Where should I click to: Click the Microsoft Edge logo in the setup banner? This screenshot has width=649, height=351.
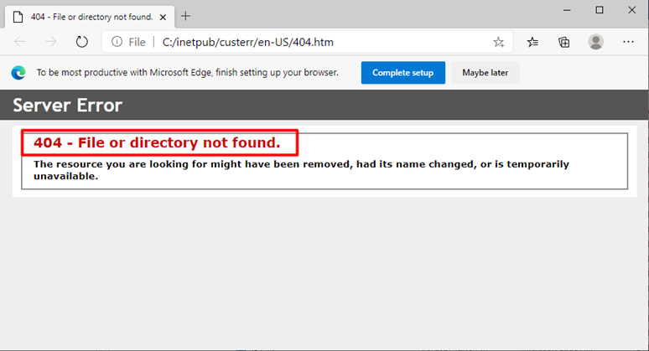[x=18, y=73]
